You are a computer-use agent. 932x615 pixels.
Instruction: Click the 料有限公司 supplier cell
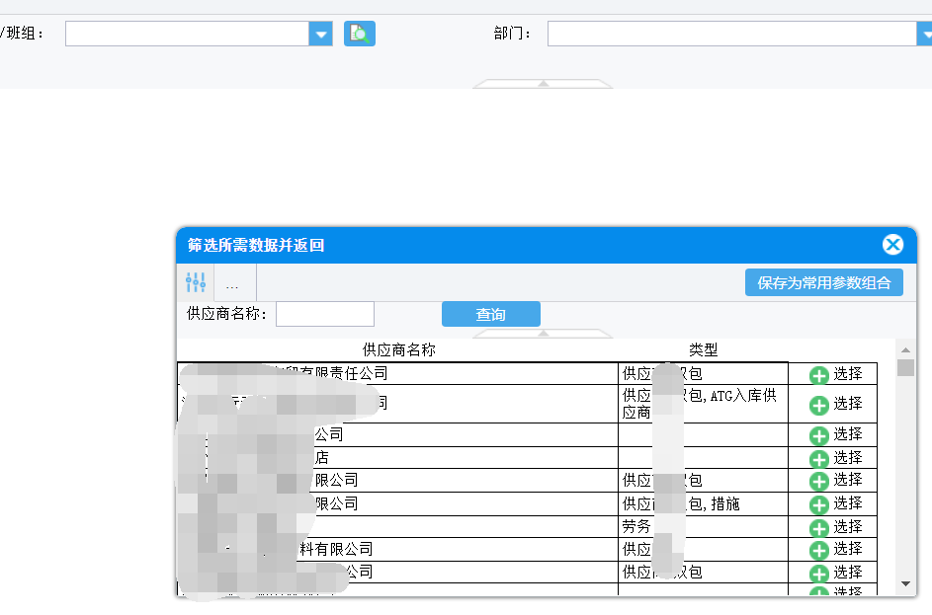397,550
